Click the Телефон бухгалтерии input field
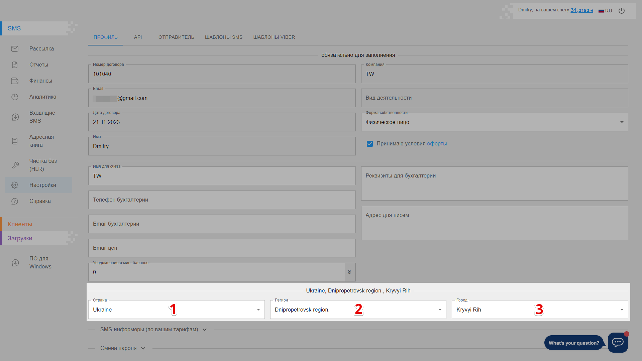 click(x=222, y=200)
